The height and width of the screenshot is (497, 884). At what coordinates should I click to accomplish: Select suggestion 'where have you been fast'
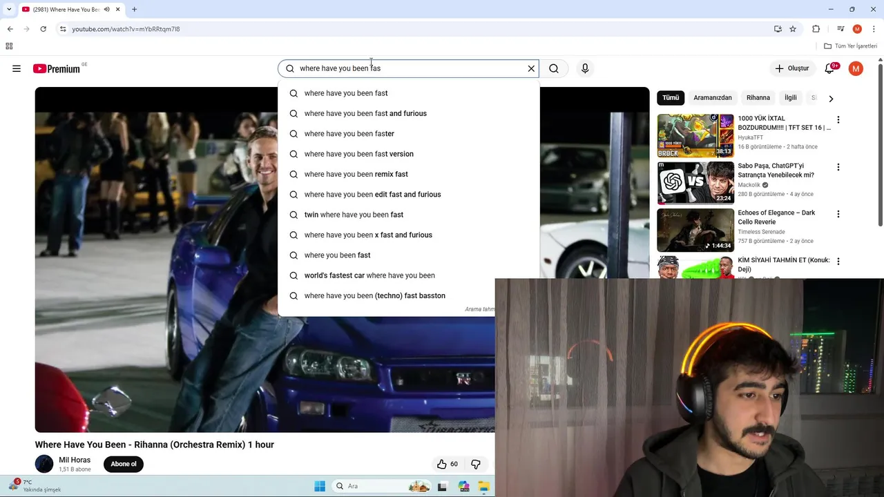tap(408, 93)
